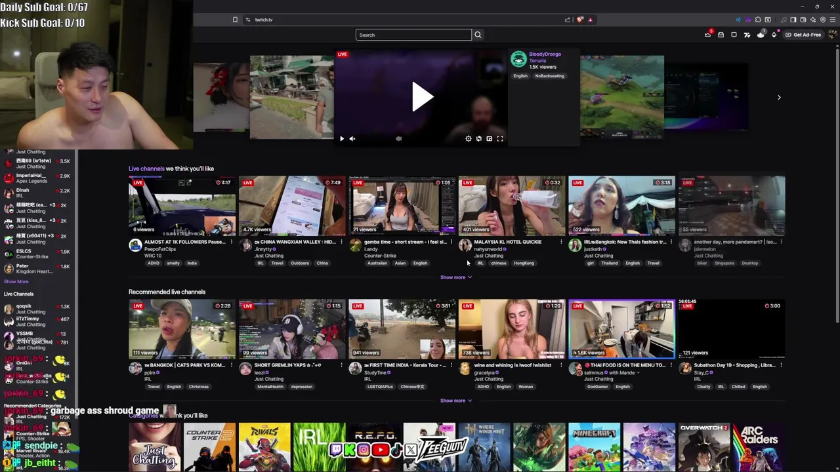The width and height of the screenshot is (840, 472).
Task: Open the user profile avatar menu
Action: [x=832, y=35]
